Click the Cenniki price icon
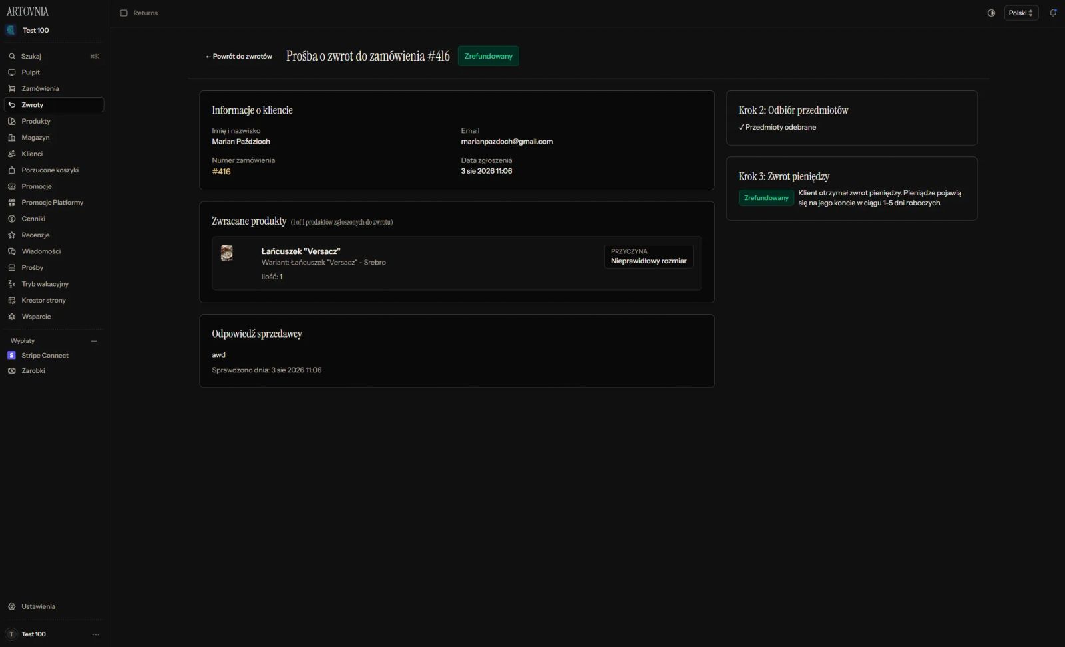1065x647 pixels. 11,219
